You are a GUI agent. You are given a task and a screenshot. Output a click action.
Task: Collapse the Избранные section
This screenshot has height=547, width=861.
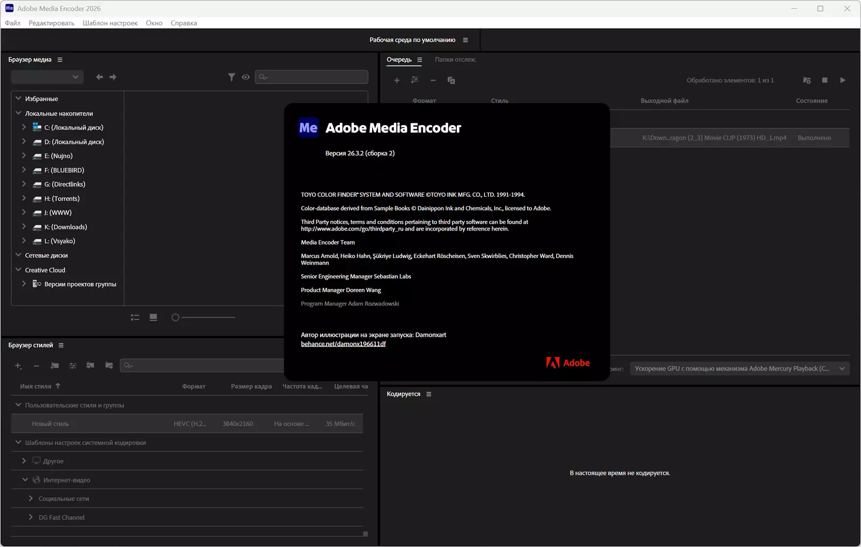pos(18,99)
